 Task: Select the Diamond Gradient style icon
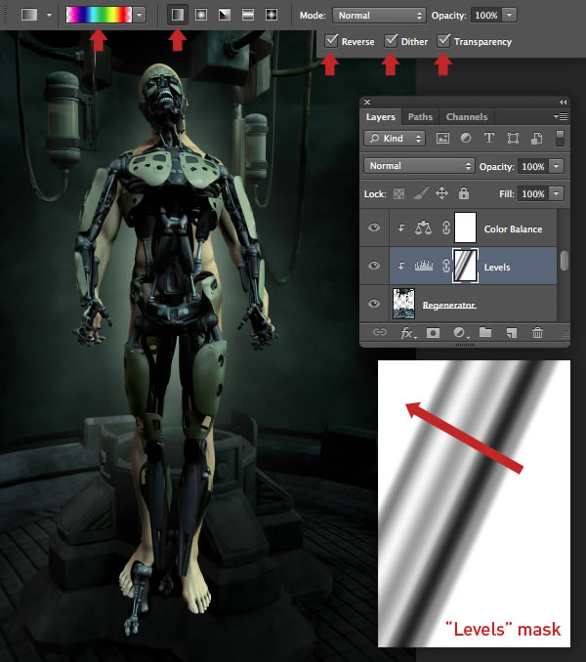(x=272, y=15)
